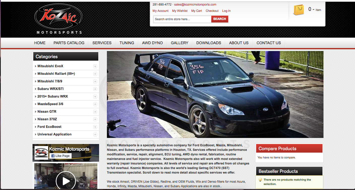Viewport: 355px width, 190px height.
Task: Open the Ford EcoBoost category link
Action: (x=49, y=127)
